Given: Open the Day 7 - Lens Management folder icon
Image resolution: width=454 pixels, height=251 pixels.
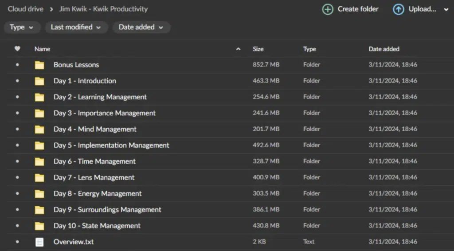Looking at the screenshot, I should 39,178.
